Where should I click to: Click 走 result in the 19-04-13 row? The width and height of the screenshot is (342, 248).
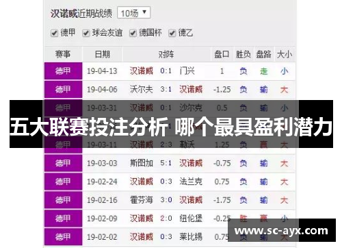point(263,71)
